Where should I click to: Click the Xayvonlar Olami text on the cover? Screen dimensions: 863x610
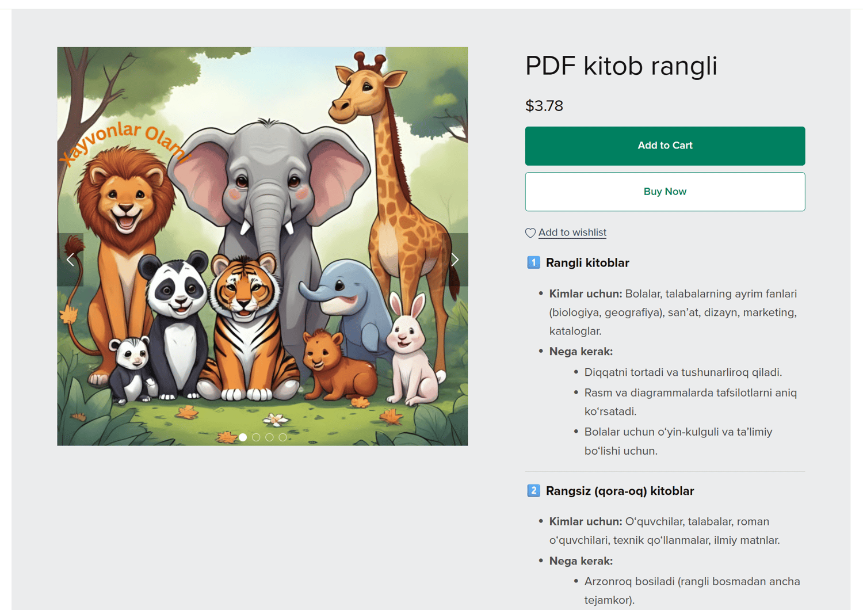point(125,142)
